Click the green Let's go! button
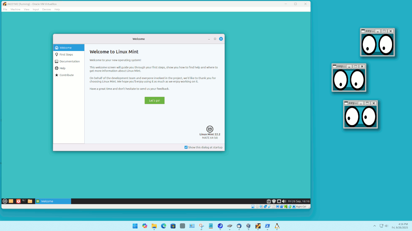Image resolution: width=412 pixels, height=231 pixels. tap(154, 100)
